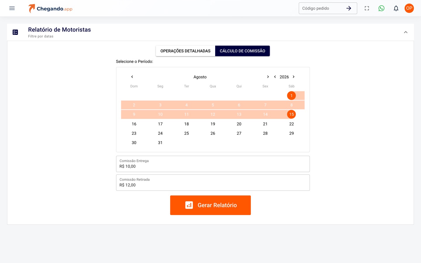
Task: Open notifications bell
Action: (x=396, y=8)
